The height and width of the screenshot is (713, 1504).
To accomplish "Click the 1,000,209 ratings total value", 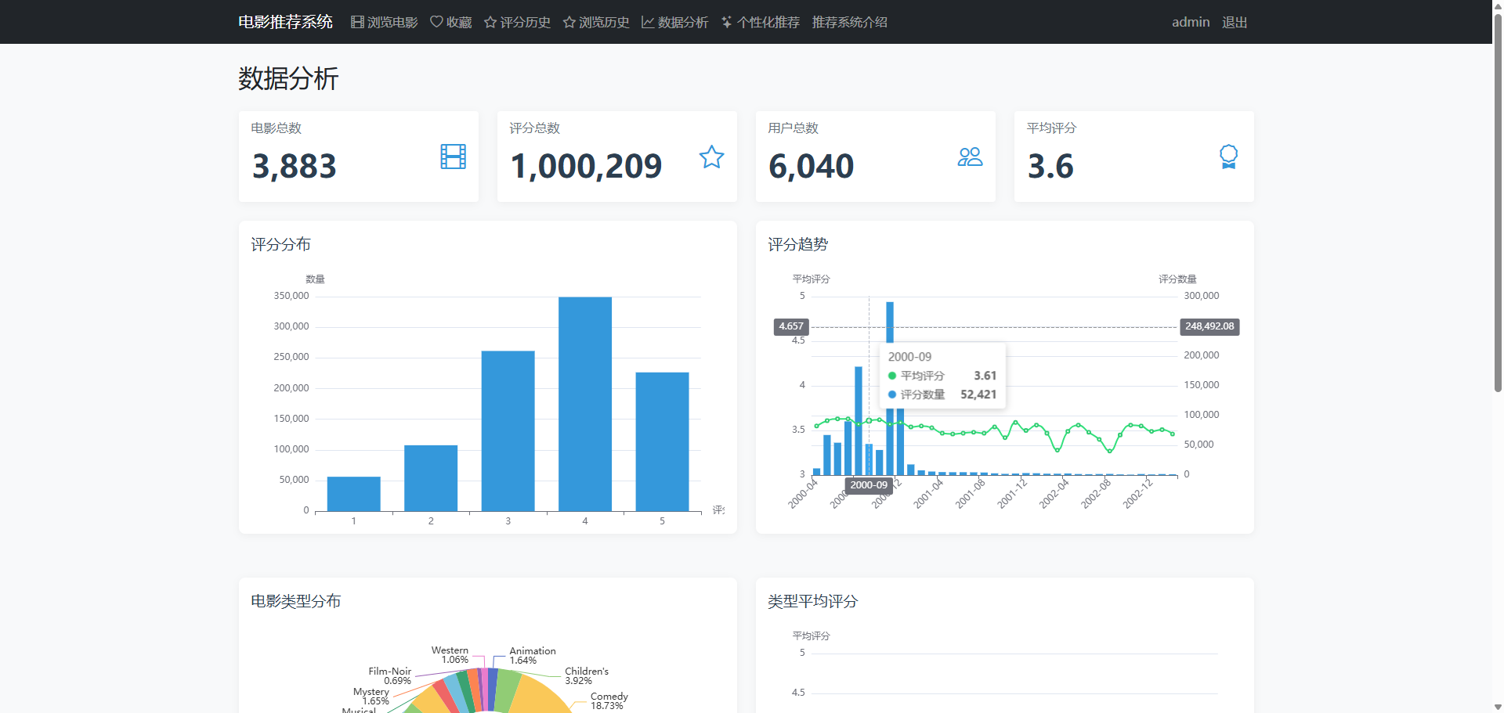I will (x=586, y=166).
